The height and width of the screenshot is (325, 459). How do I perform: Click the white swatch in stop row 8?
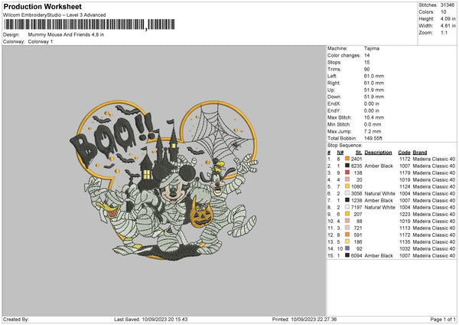coord(347,207)
